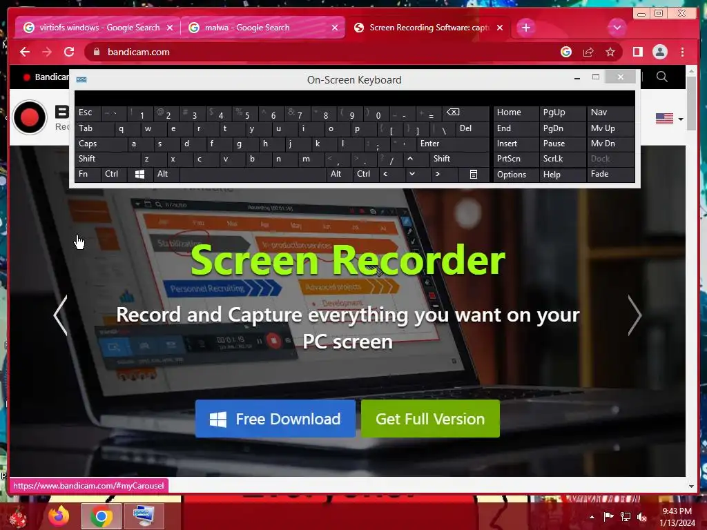Tap the Enter key on On-Screen Keyboard
Screen dimensions: 707x530
452,144
